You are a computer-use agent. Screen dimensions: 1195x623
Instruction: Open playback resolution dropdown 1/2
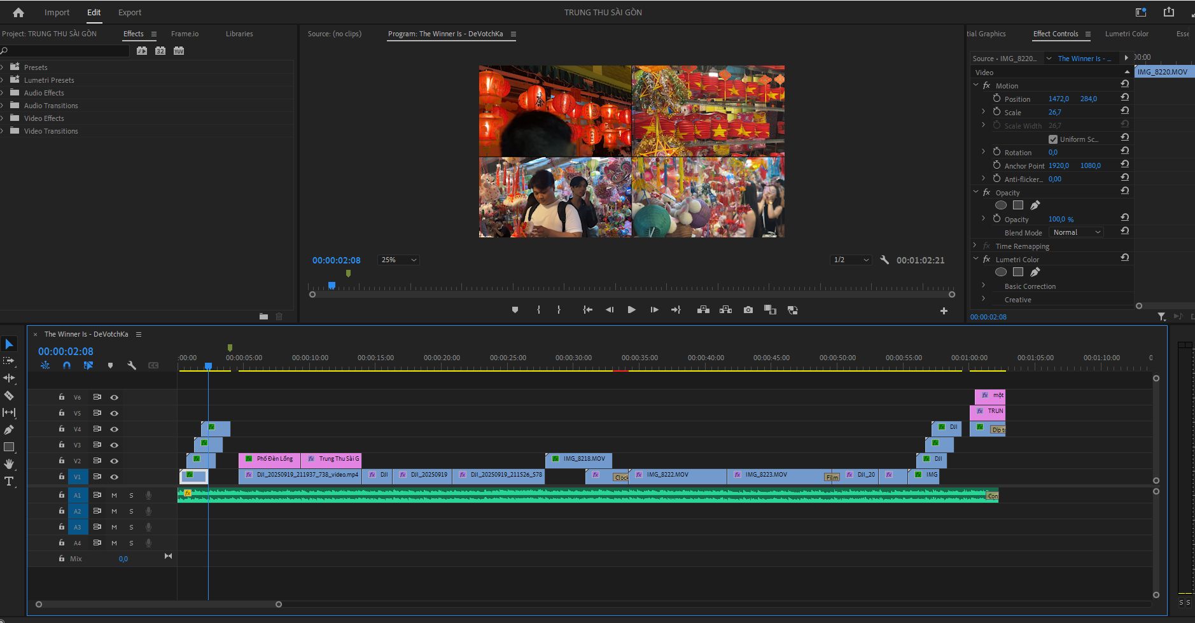click(851, 260)
